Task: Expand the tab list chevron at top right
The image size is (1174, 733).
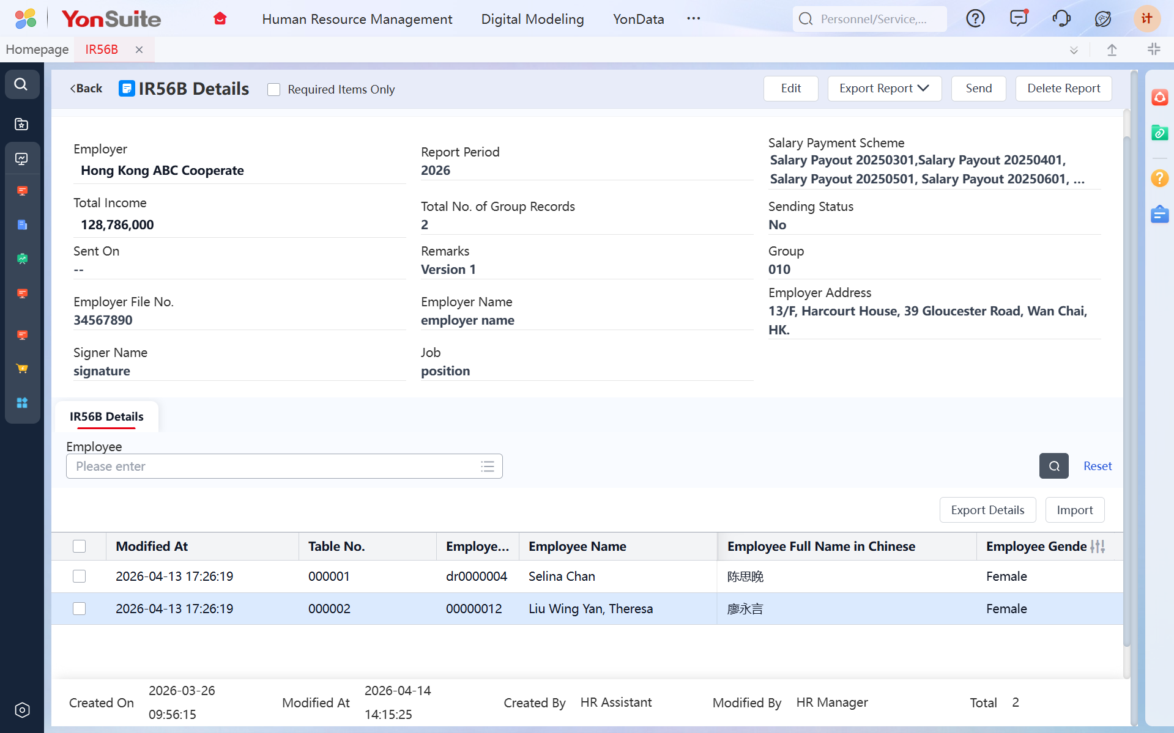Action: tap(1074, 50)
